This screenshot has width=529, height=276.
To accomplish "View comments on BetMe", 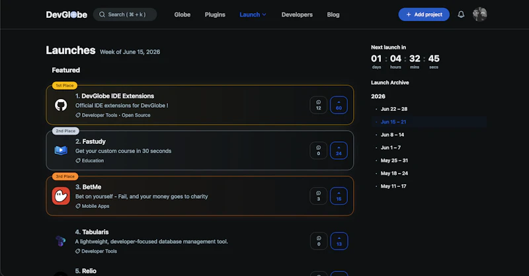I will click(x=319, y=196).
